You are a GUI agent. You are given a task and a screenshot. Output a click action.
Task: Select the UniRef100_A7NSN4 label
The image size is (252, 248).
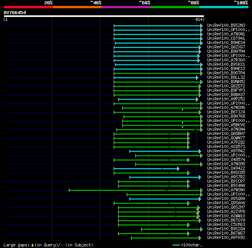click(226, 130)
